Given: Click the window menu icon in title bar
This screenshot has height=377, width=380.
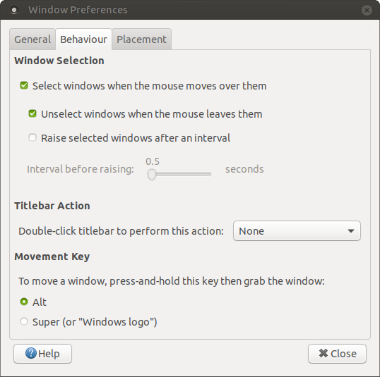Looking at the screenshot, I should click(x=14, y=10).
